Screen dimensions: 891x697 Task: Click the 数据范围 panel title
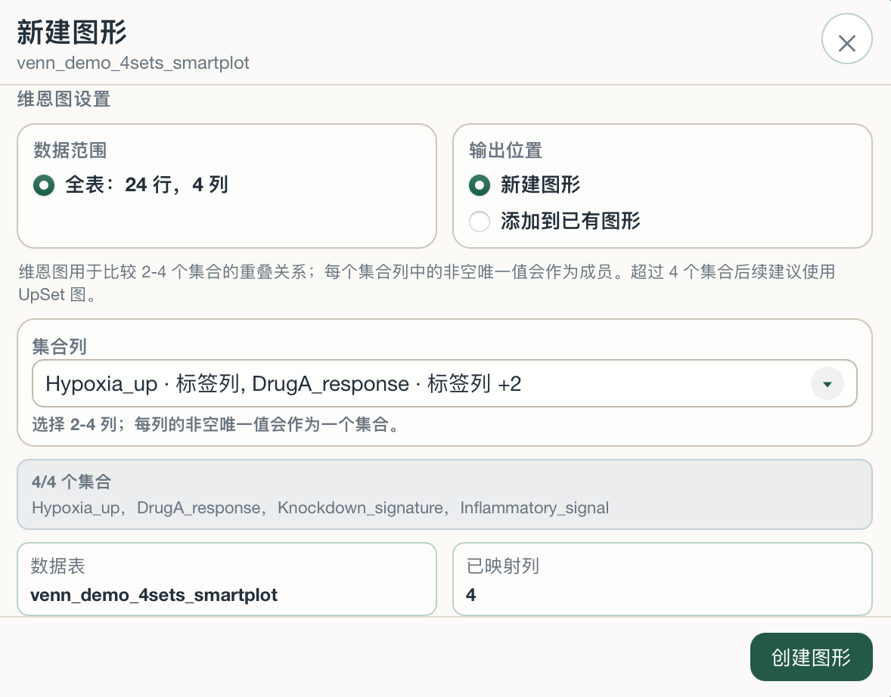(x=70, y=150)
